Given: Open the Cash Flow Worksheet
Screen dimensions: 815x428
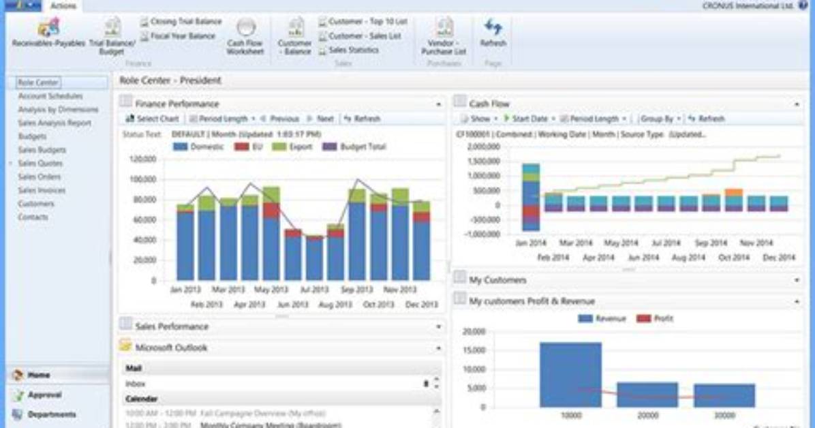Looking at the screenshot, I should [245, 36].
